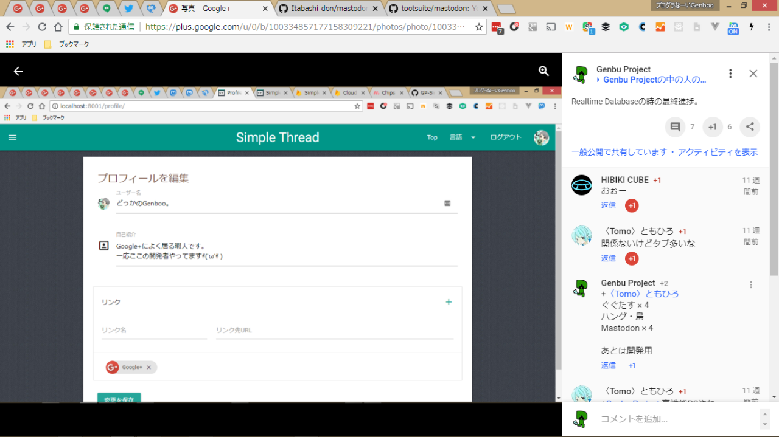The width and height of the screenshot is (779, 437).
Task: Click the address bar URL
Action: coord(304,27)
